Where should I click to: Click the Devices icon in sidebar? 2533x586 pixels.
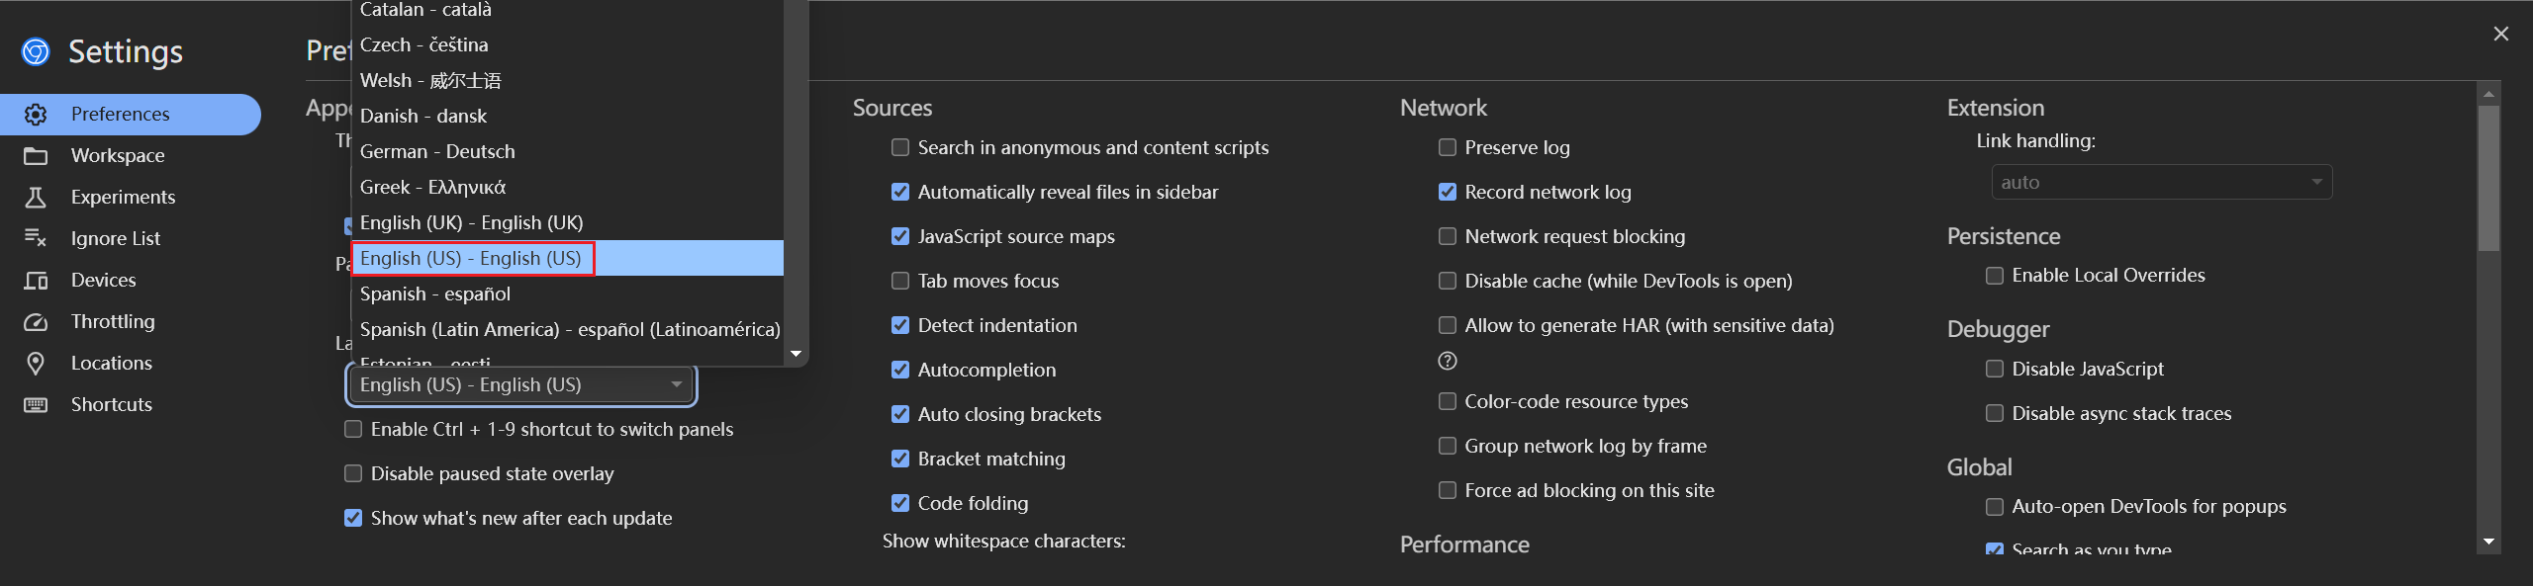36,281
